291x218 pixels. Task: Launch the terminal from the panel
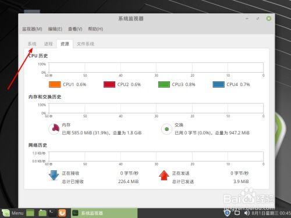(x=52, y=213)
